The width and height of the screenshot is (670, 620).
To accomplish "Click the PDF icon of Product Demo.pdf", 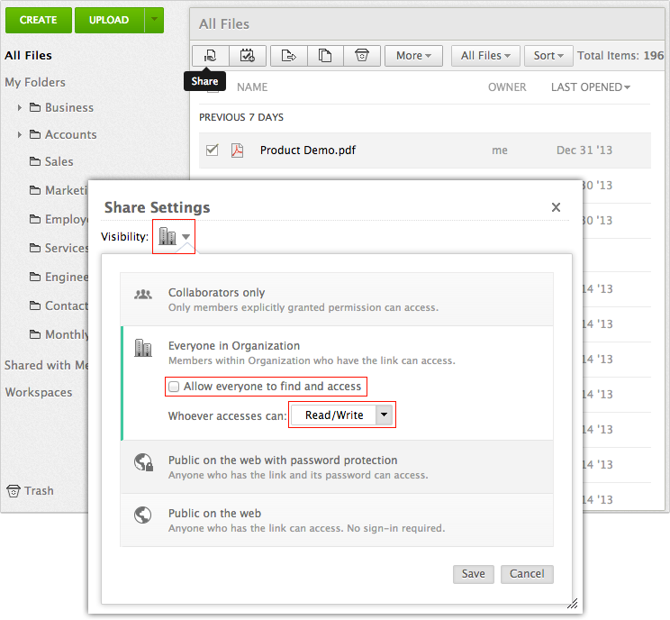I will pyautogui.click(x=237, y=150).
